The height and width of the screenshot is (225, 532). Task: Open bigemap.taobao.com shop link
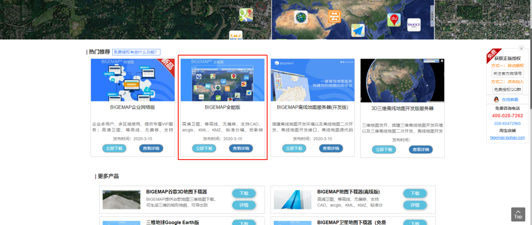508,138
